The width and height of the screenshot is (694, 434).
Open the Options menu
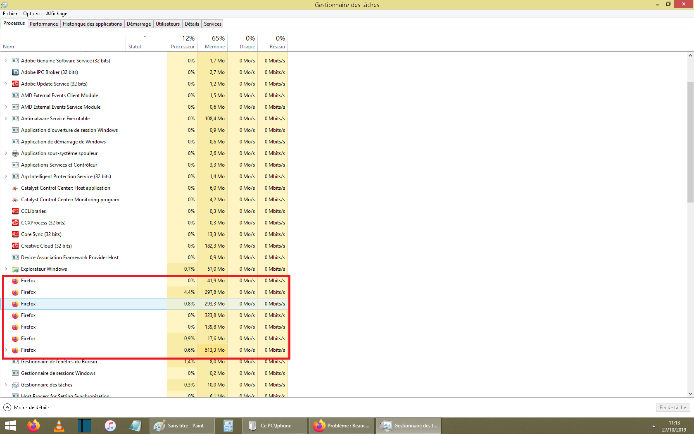click(32, 14)
